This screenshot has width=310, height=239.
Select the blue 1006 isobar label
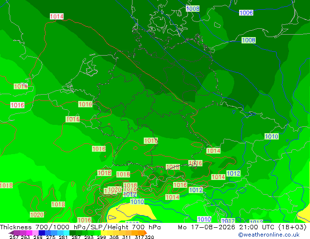tap(246, 13)
